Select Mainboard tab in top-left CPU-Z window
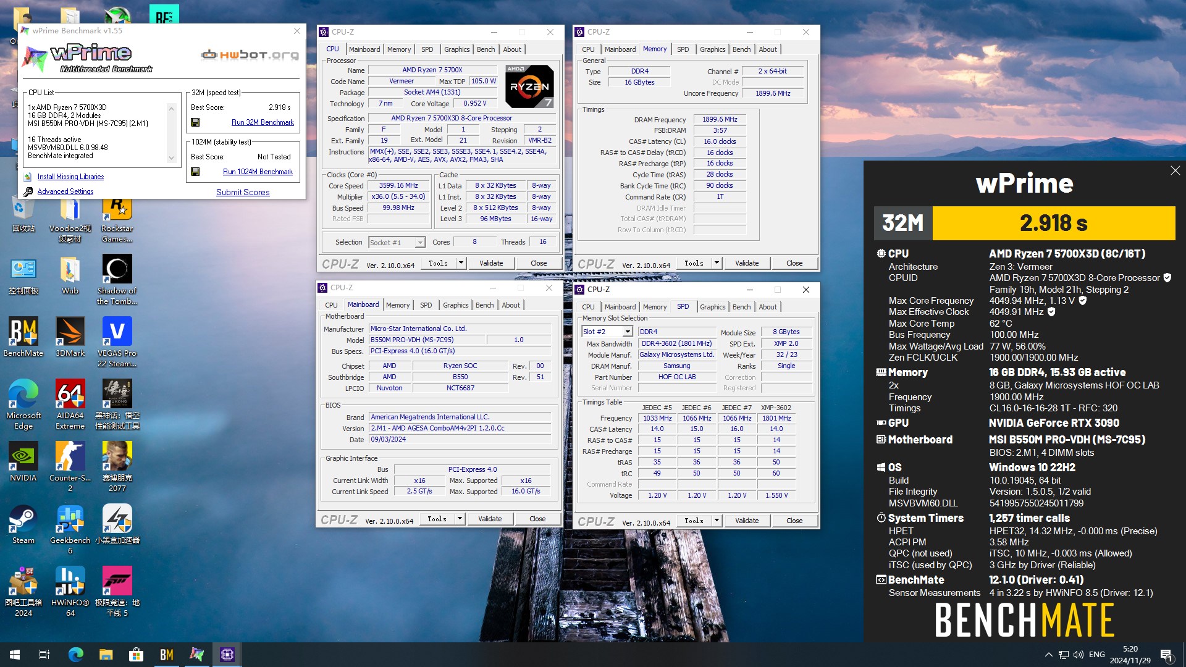 pyautogui.click(x=364, y=49)
